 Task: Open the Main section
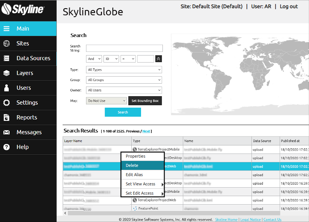(28, 28)
